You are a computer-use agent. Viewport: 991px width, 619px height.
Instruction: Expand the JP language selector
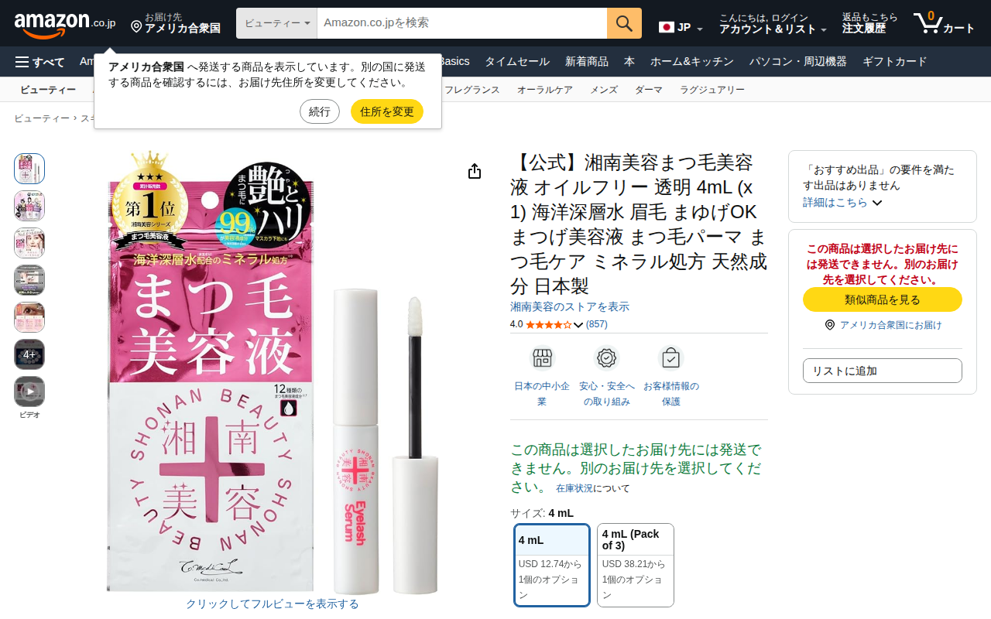(x=681, y=28)
